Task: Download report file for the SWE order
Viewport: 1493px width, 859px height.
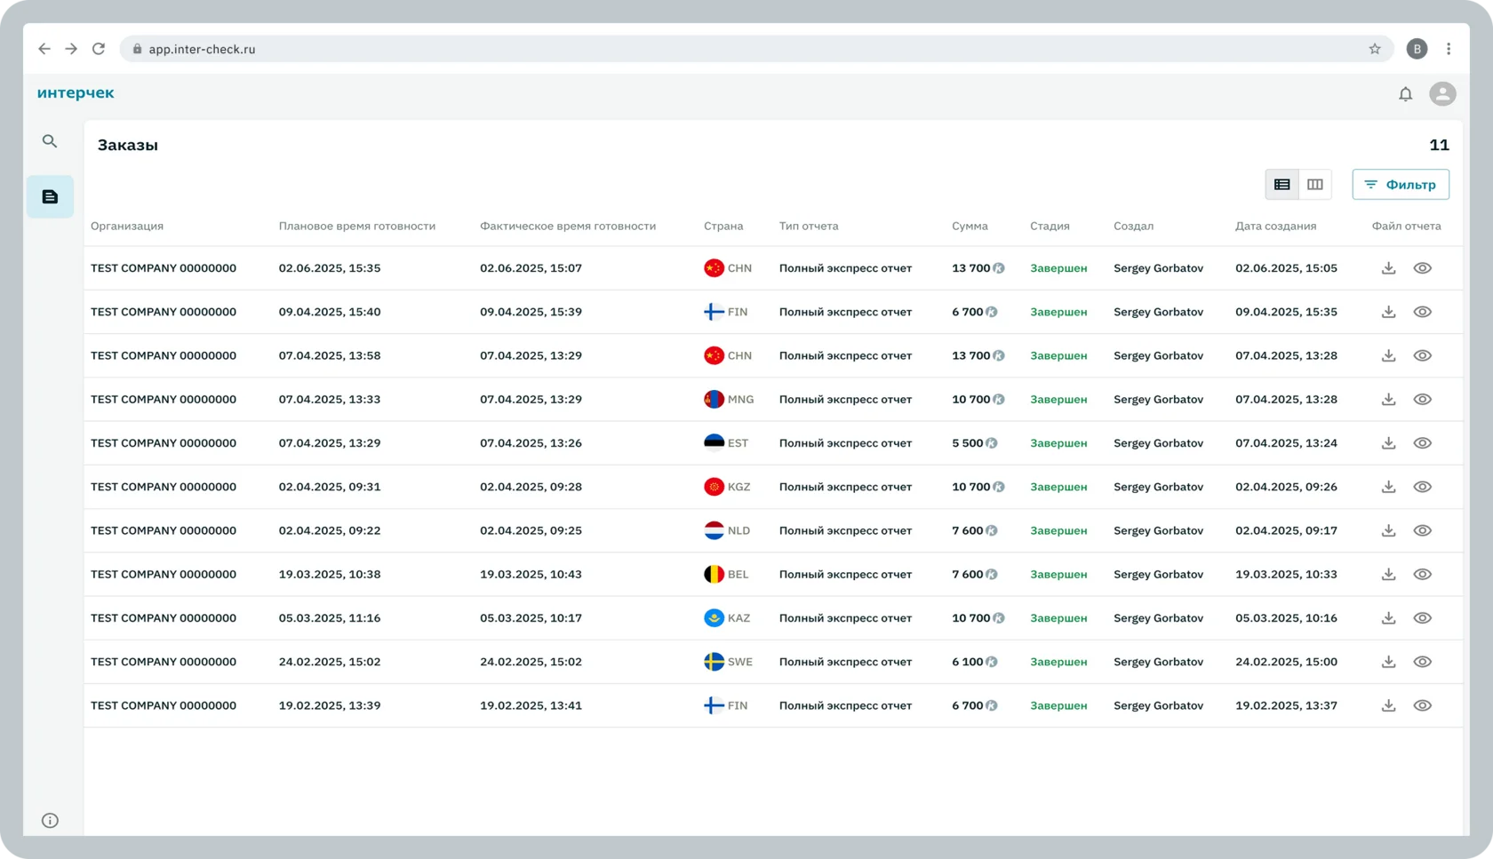Action: 1388,662
